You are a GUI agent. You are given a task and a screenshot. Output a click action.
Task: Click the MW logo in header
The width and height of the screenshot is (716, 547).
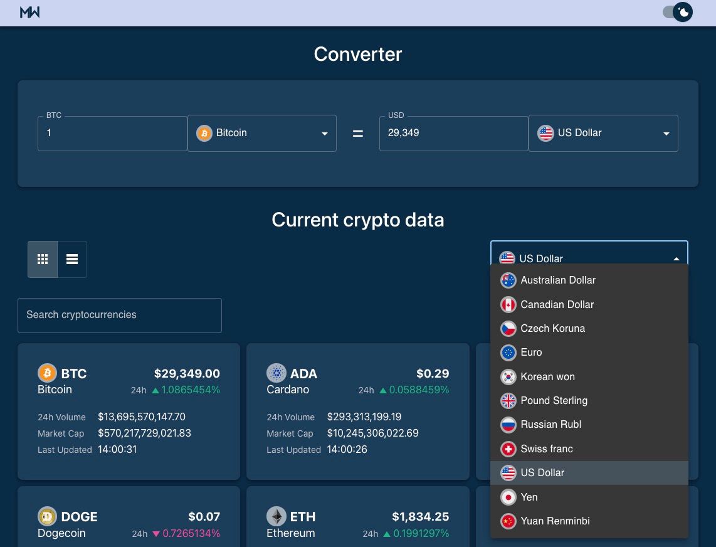[x=29, y=13]
